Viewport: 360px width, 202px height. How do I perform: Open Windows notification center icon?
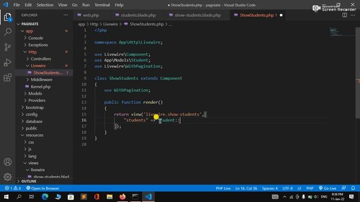(351, 197)
